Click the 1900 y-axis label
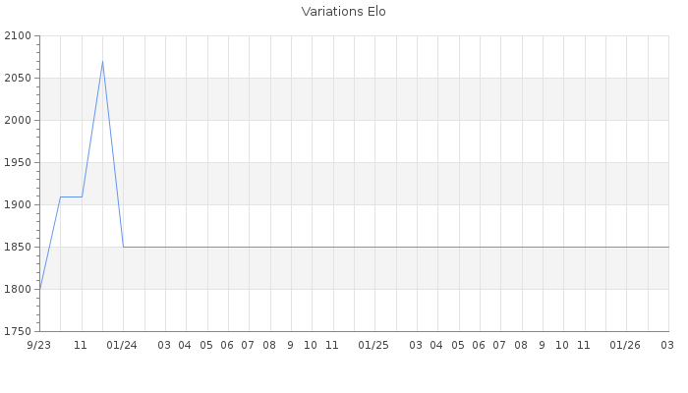 [19, 205]
